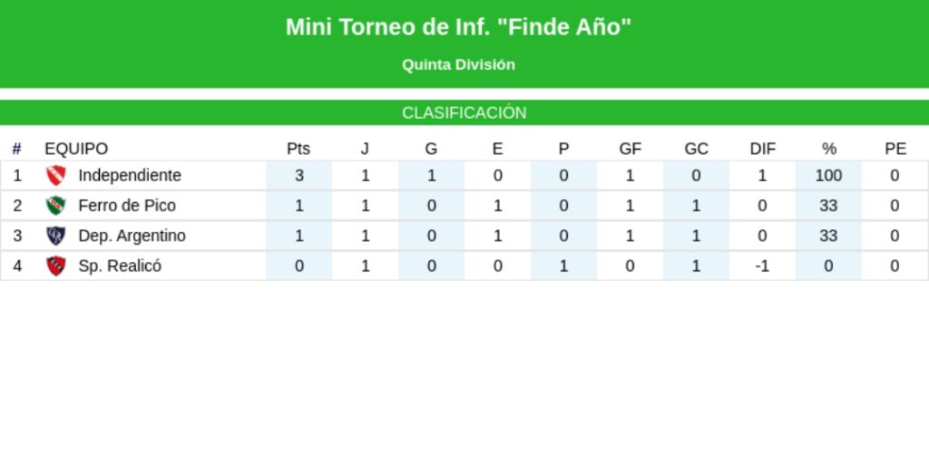Click the GF column header

[630, 149]
